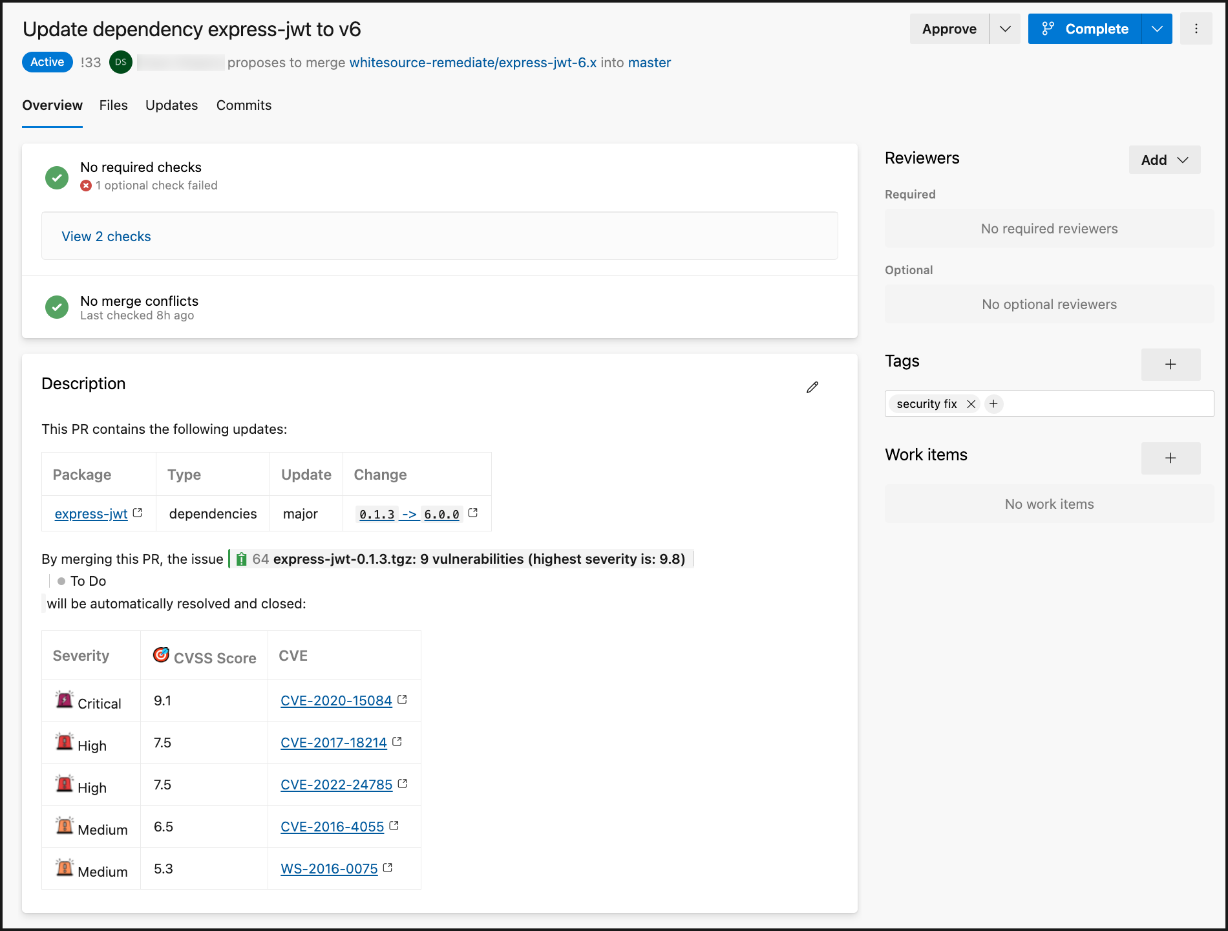Screen dimensions: 1228x931
Task: Open the CVE-2022-24785 link
Action: [336, 785]
